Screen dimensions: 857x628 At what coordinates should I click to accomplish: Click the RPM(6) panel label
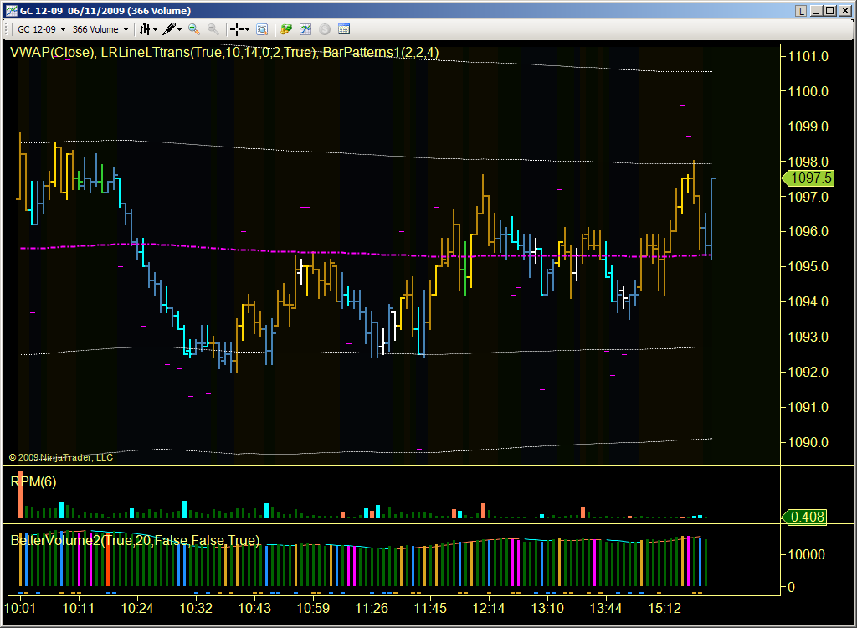click(33, 481)
